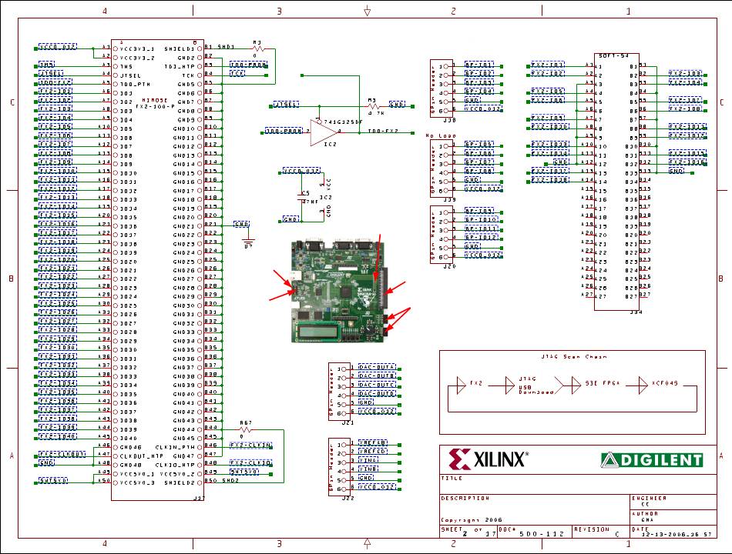Image resolution: width=732 pixels, height=554 pixels.
Task: Select the ground symbol below the B21 GND label
Action: click(x=248, y=239)
